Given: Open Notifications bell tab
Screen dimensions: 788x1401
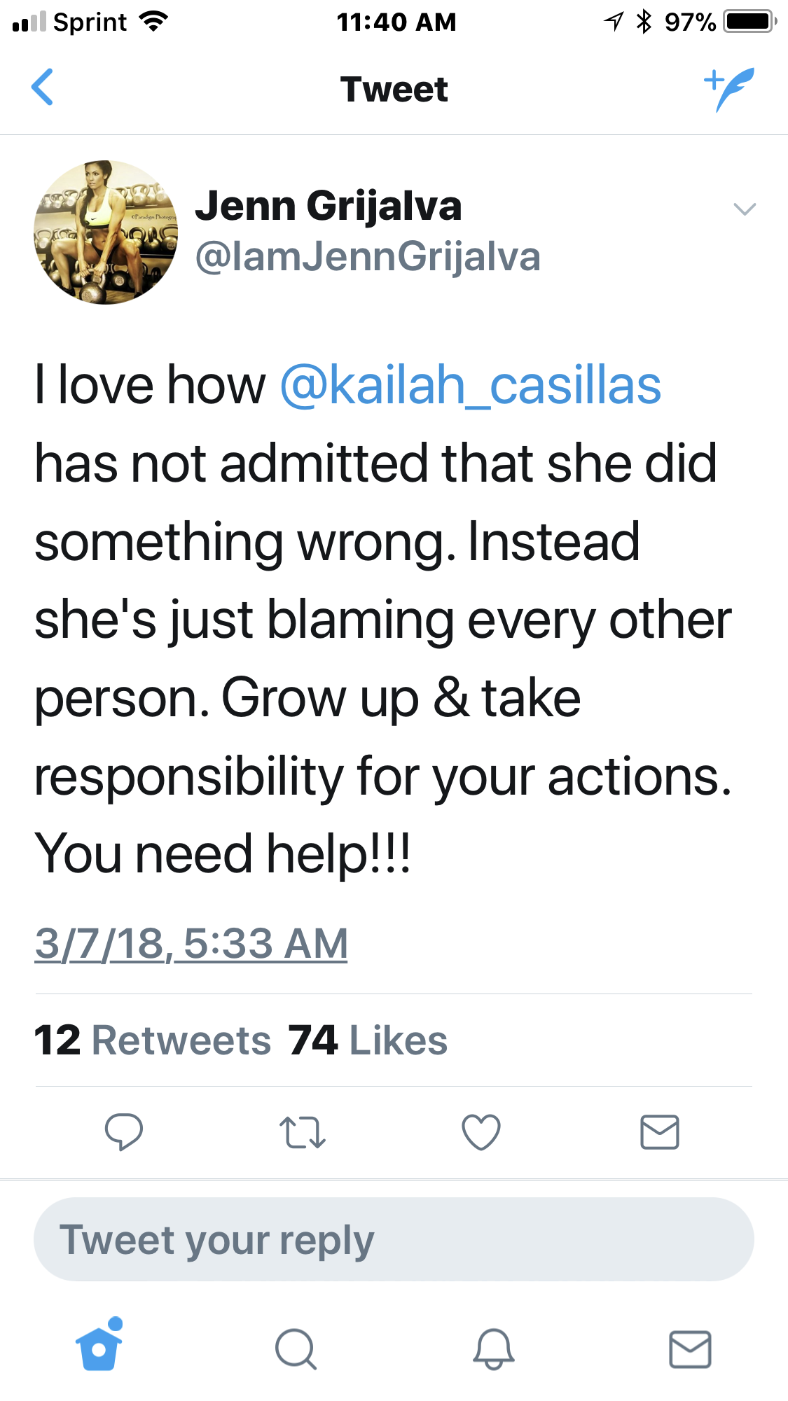Looking at the screenshot, I should (494, 1348).
